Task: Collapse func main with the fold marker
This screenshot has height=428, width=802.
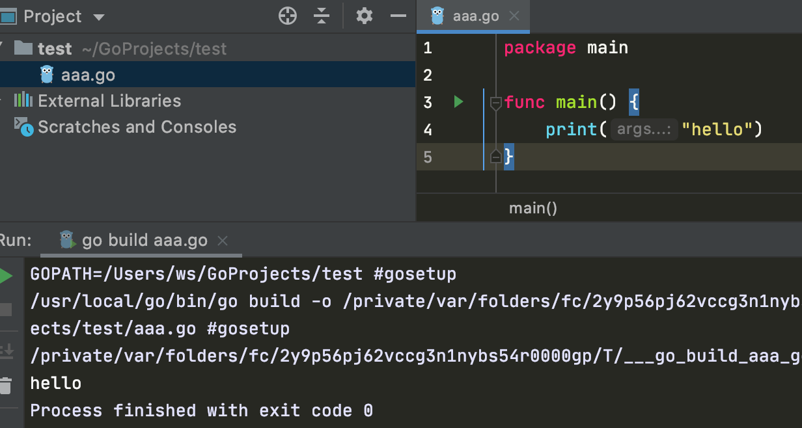Action: 495,103
